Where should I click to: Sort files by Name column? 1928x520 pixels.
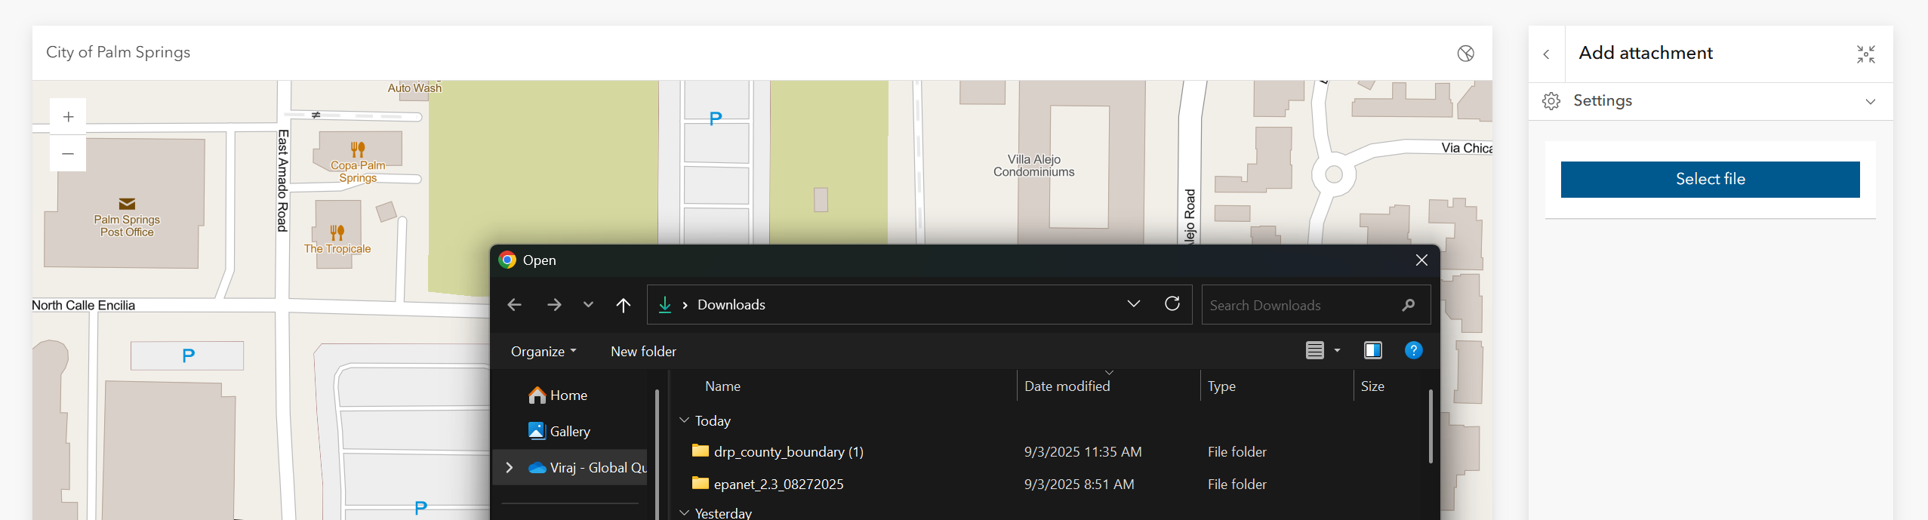point(722,386)
